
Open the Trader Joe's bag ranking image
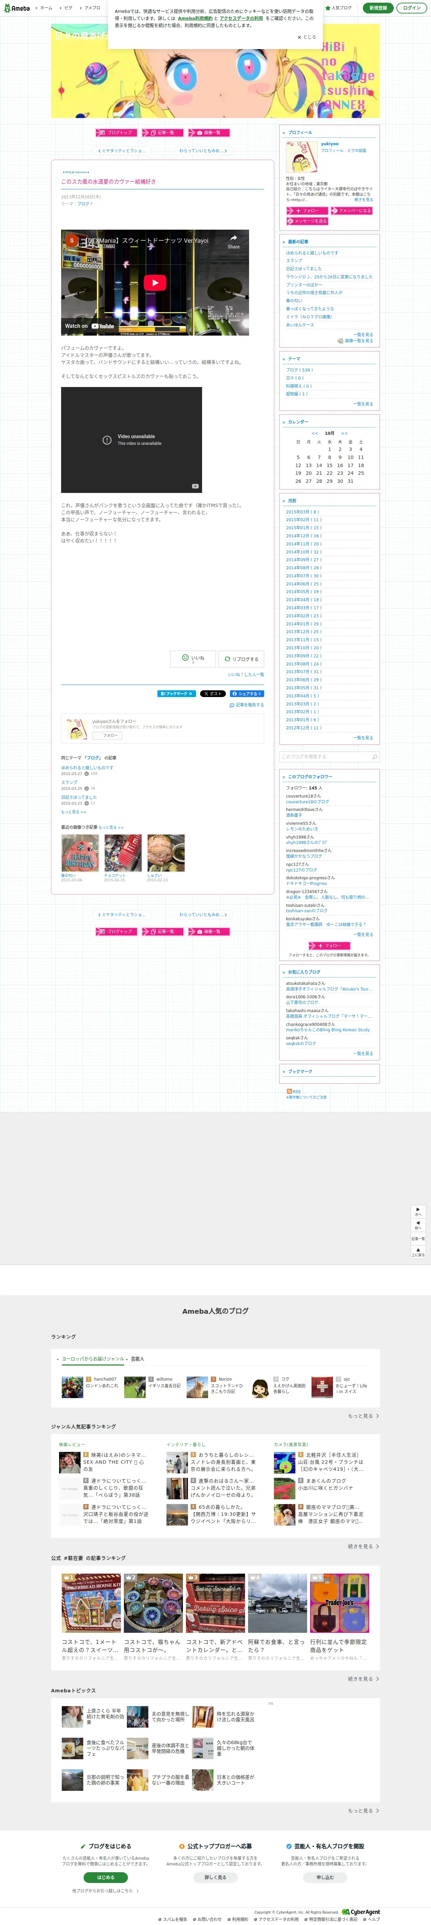coord(339,1603)
